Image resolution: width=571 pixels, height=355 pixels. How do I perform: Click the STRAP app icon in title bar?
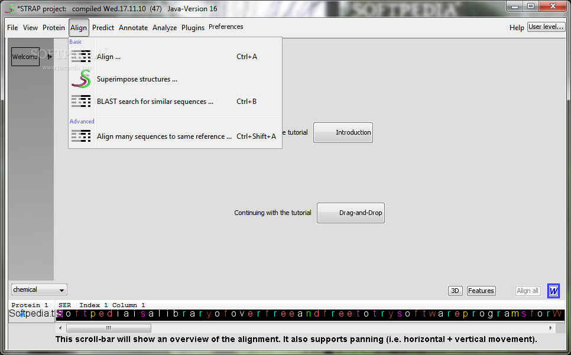coord(10,8)
